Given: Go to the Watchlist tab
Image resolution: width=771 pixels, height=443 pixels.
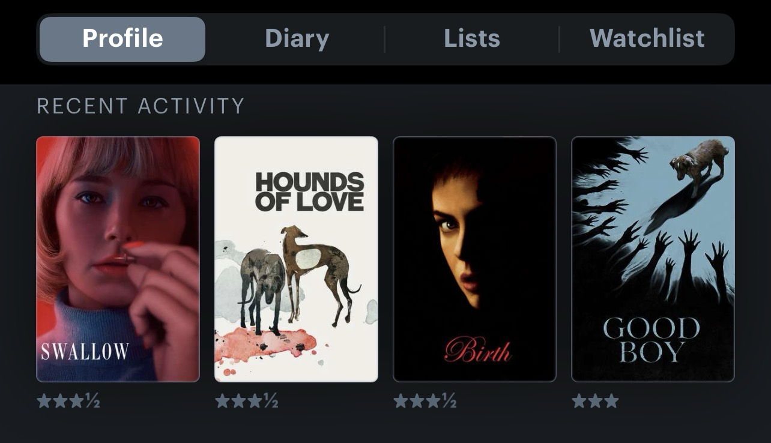Looking at the screenshot, I should 647,39.
